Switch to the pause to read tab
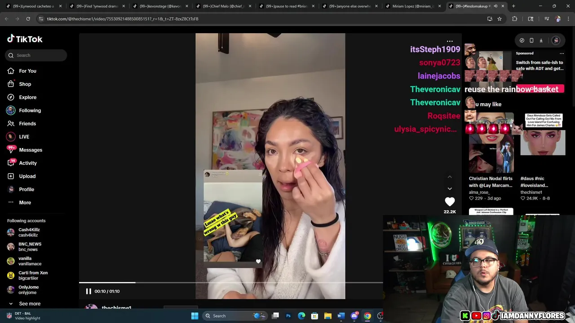Image resolution: width=575 pixels, height=323 pixels. (x=287, y=6)
